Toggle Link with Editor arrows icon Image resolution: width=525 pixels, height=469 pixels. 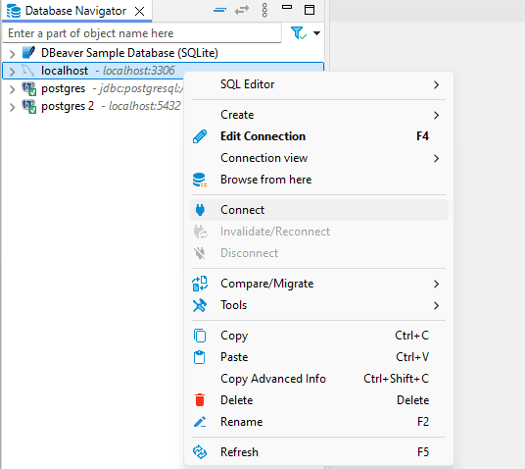[242, 11]
